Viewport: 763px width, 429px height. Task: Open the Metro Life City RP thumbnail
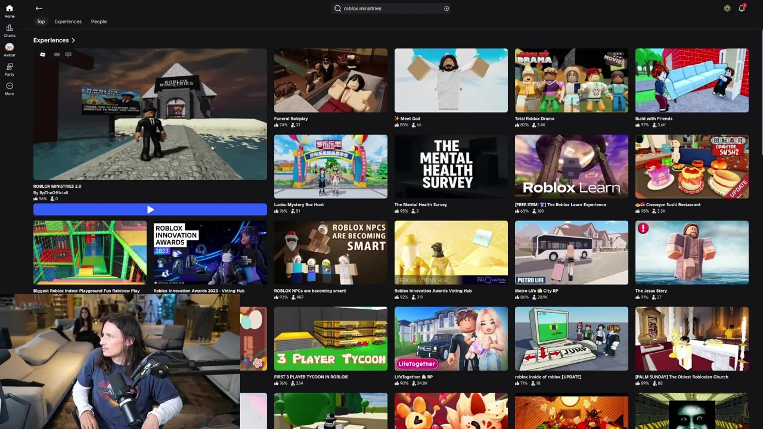(572, 253)
